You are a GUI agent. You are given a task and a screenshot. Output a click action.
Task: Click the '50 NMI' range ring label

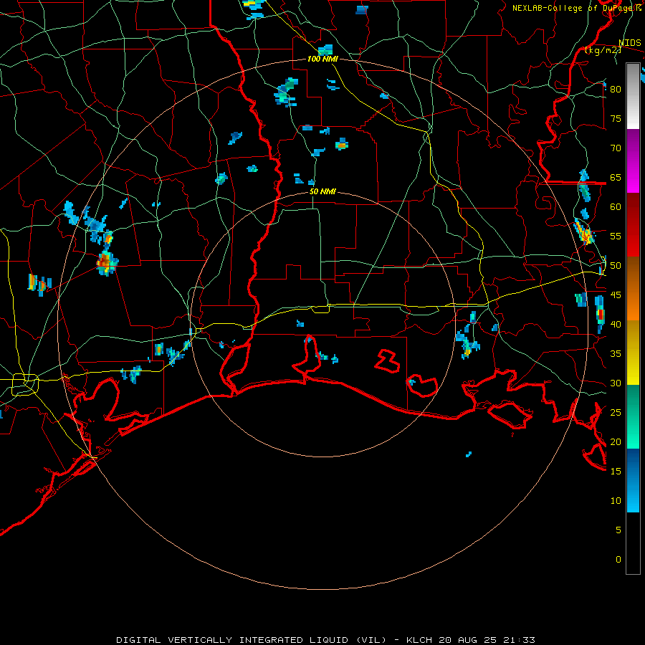(322, 191)
